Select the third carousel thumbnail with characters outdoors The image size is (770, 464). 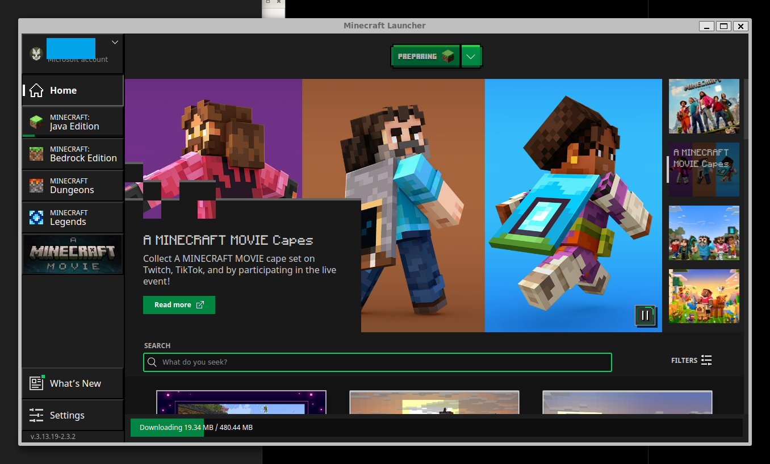tap(704, 233)
